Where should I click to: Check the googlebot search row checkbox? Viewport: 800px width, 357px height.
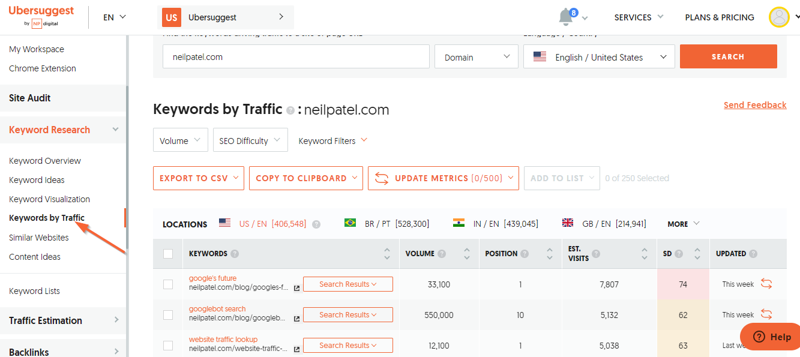[168, 315]
